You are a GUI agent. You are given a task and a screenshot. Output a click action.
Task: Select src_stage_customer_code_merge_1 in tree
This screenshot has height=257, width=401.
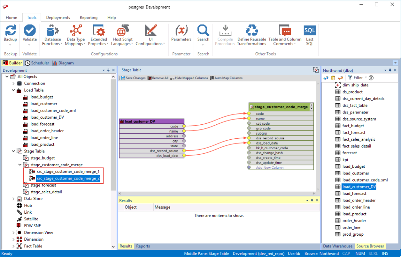[x=68, y=172]
